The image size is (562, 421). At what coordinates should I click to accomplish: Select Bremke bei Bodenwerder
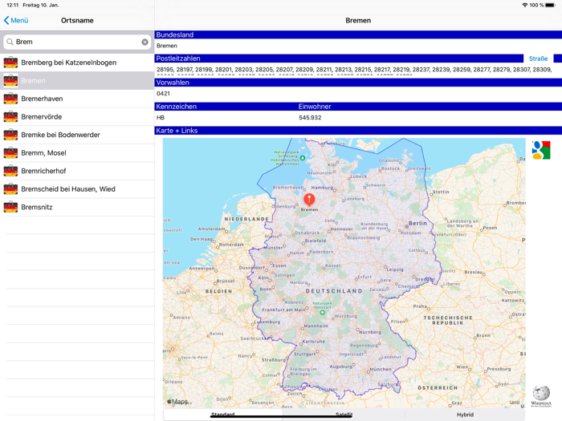click(77, 135)
